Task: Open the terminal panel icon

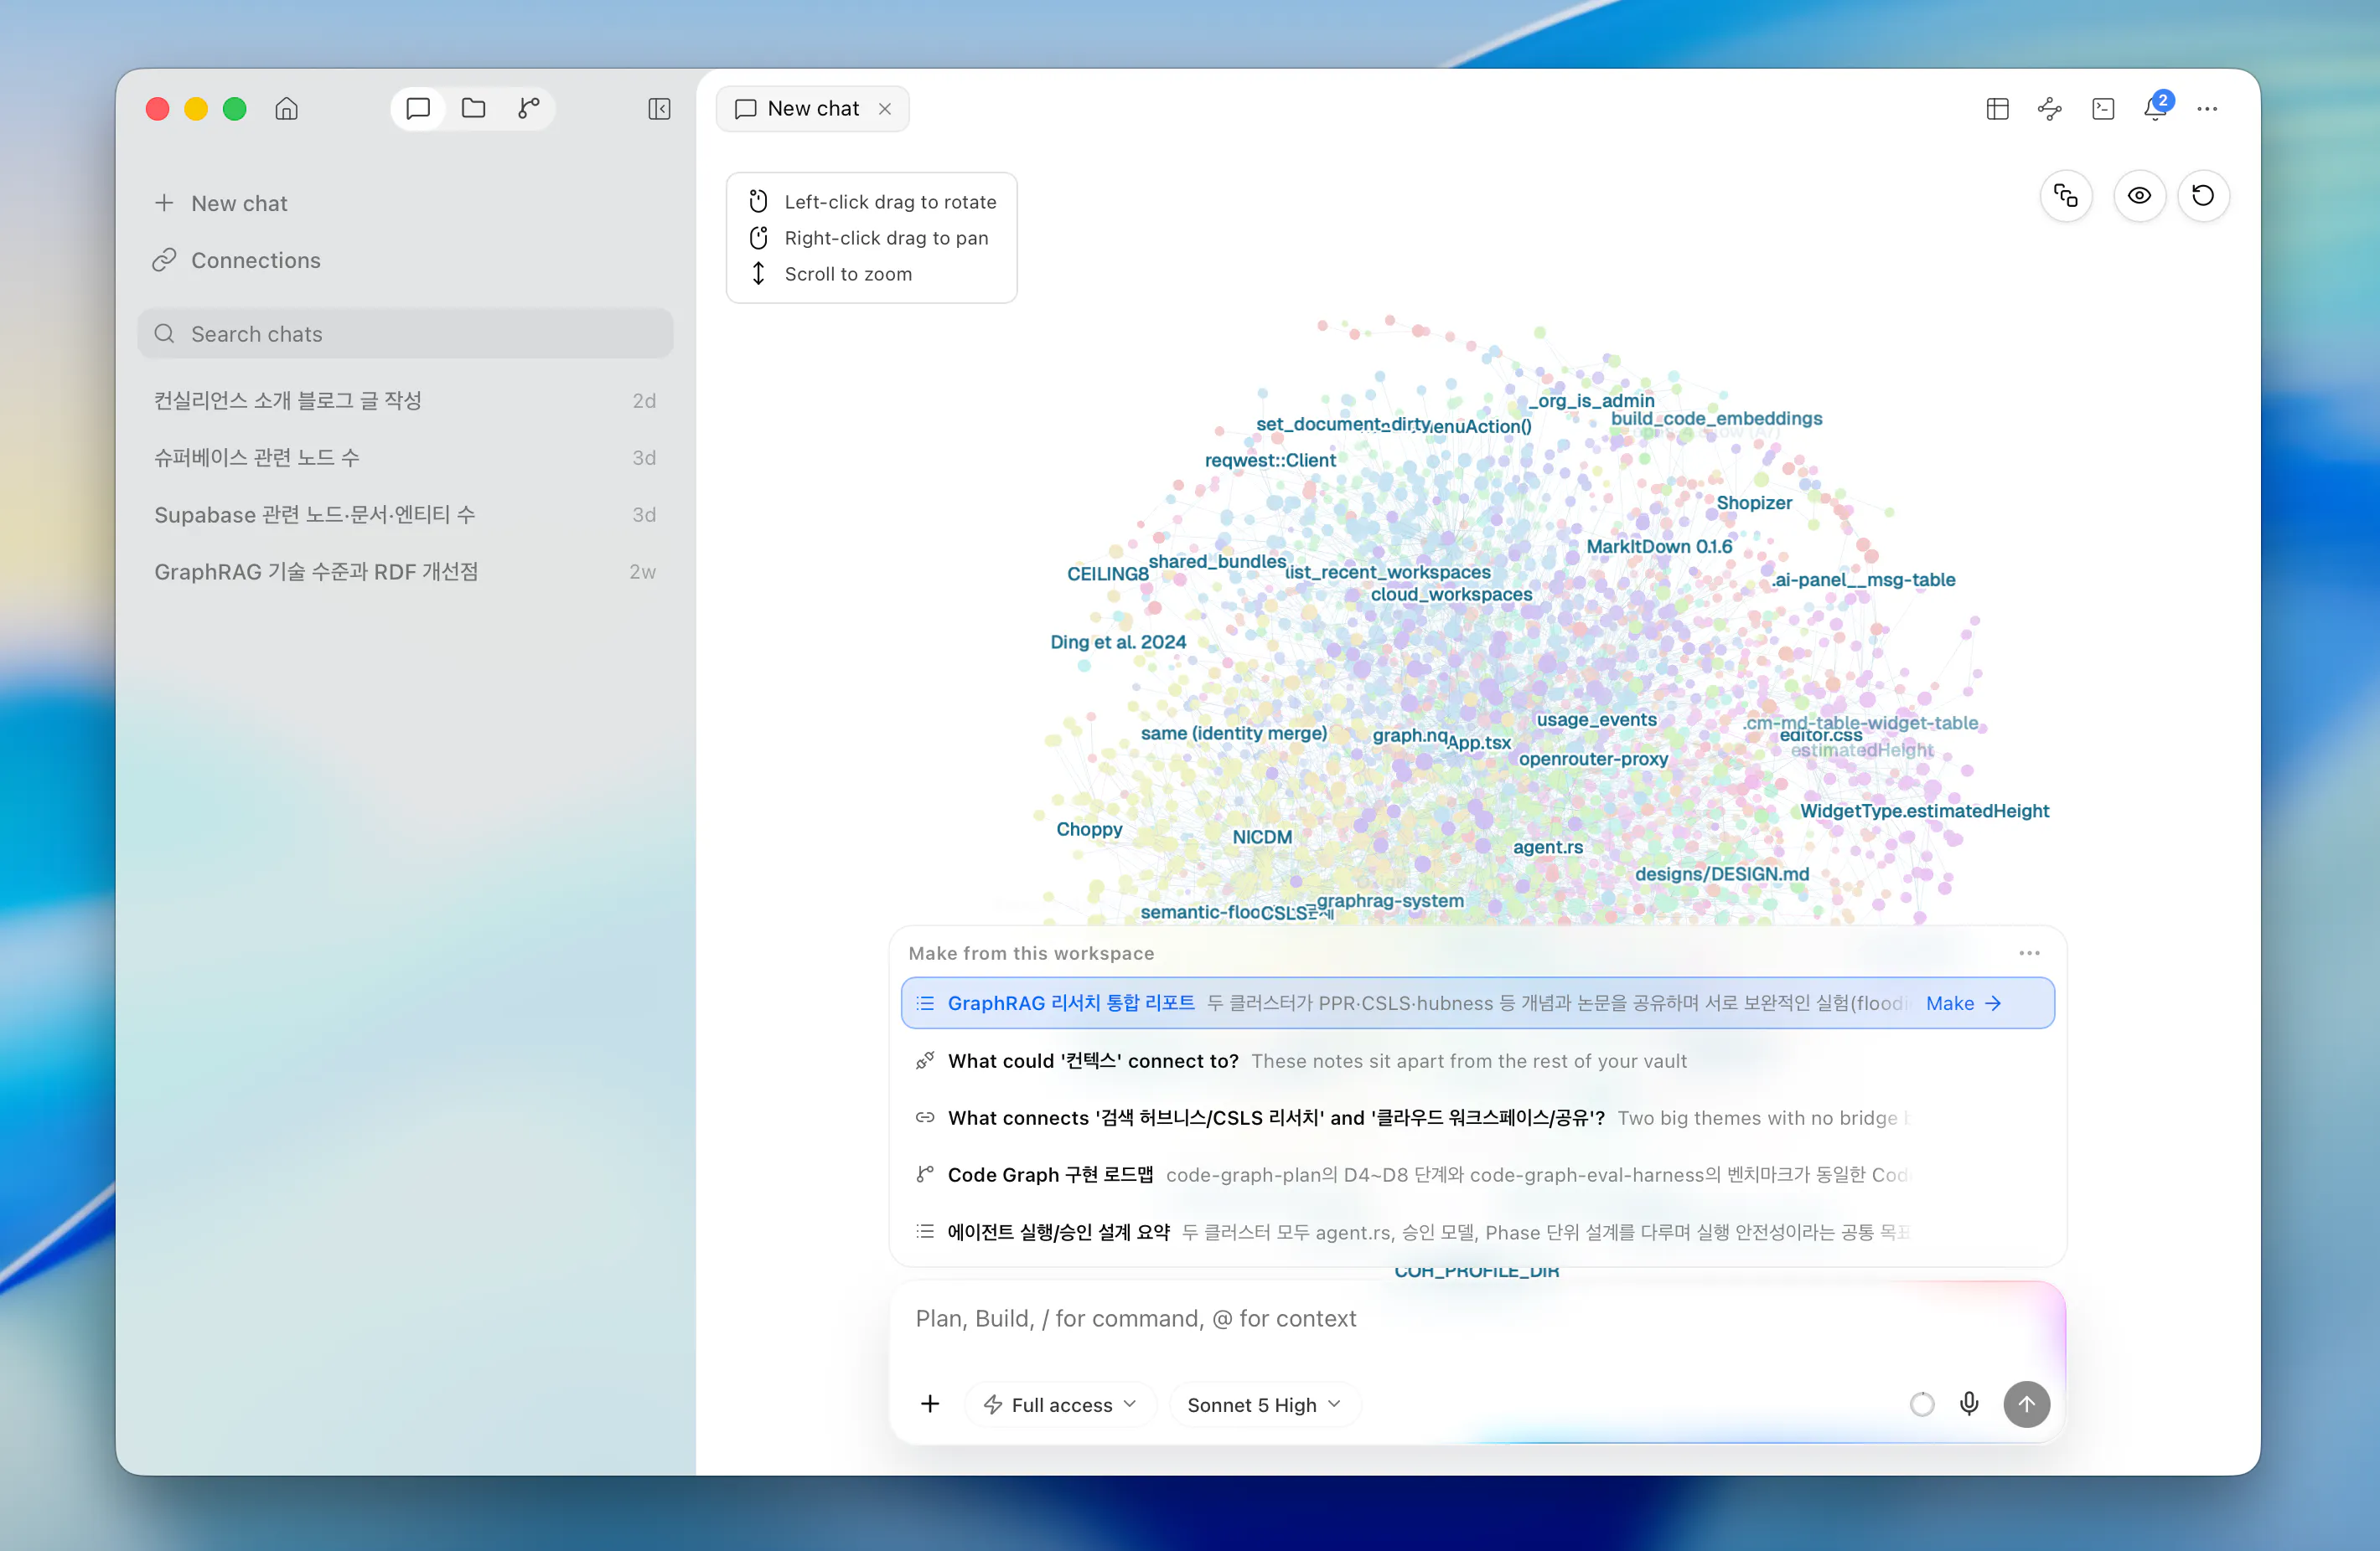Action: click(2103, 108)
